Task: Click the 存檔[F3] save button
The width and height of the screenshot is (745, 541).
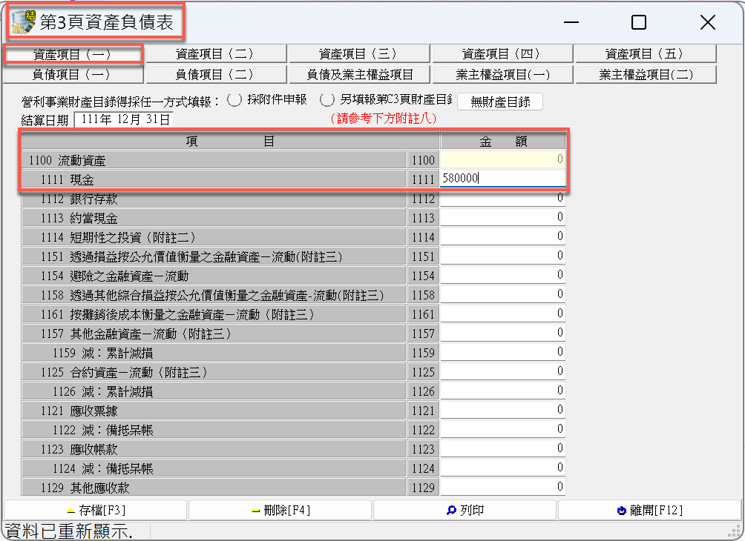Action: click(96, 510)
